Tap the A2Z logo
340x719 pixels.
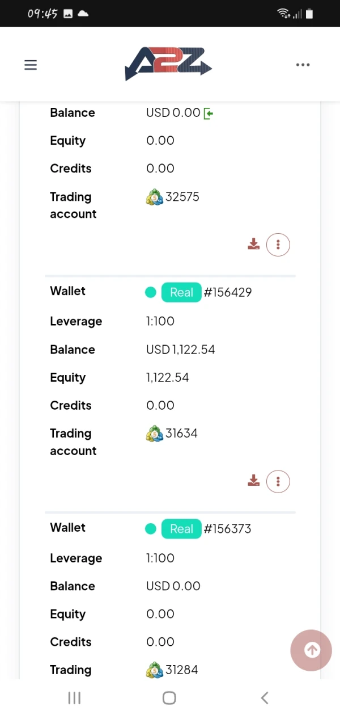168,64
